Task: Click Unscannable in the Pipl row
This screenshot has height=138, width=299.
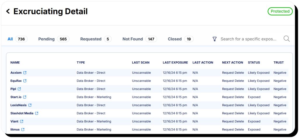Action: [141, 89]
